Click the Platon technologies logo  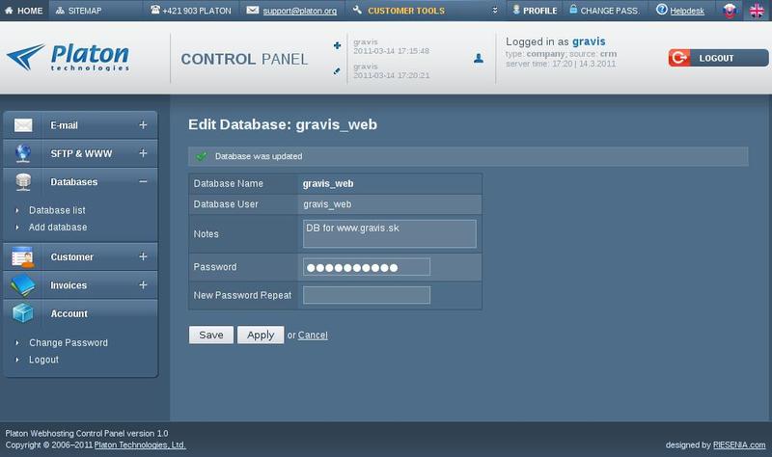click(x=68, y=57)
